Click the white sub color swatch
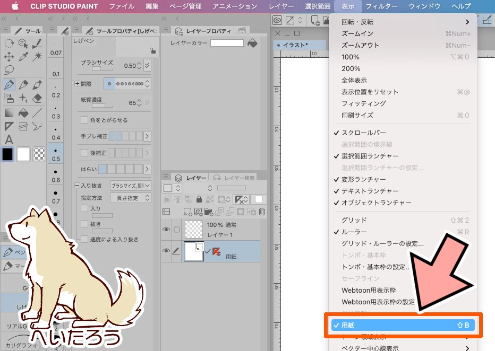The width and height of the screenshot is (495, 351). 23,154
